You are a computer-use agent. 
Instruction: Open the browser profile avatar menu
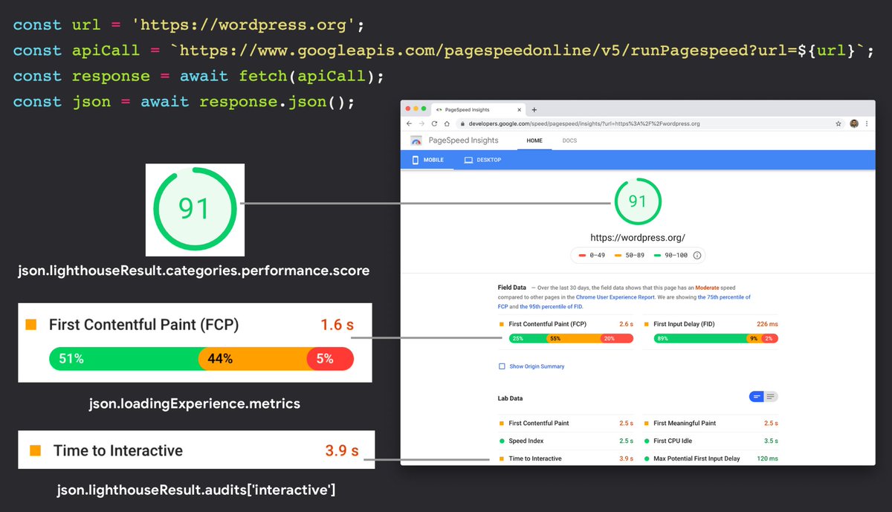(853, 124)
